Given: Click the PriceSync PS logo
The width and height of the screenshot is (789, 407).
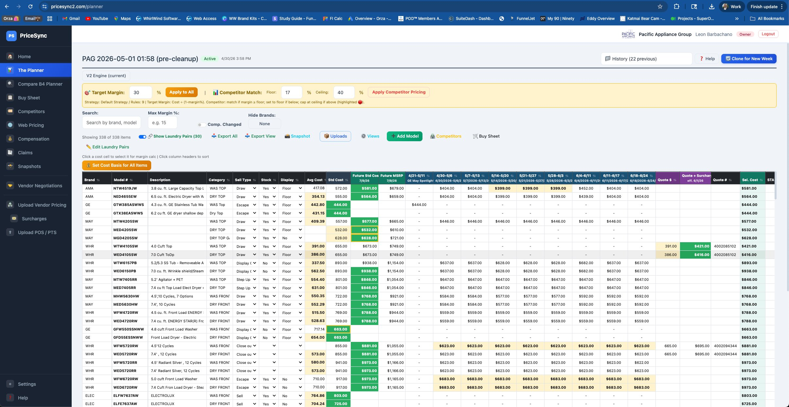Looking at the screenshot, I should coord(11,36).
